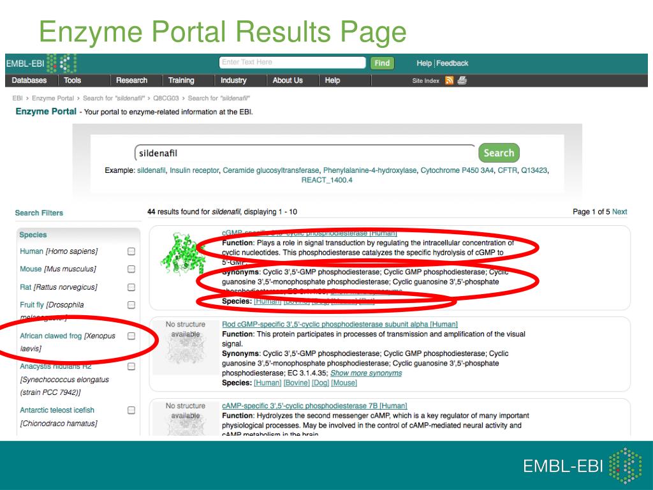
Task: Click the Help link beside Feedback
Action: pos(424,63)
